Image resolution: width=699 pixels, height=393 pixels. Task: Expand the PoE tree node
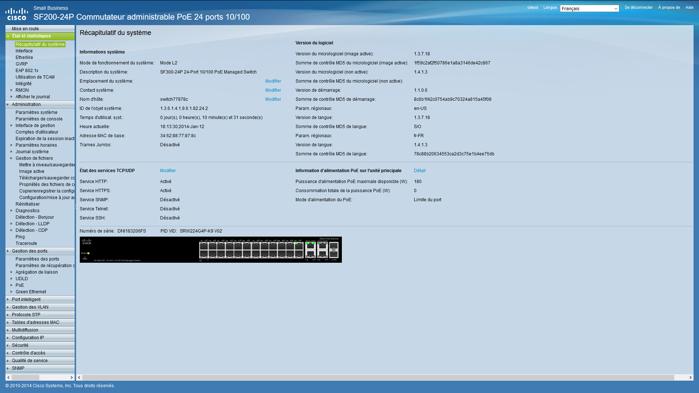pos(12,285)
